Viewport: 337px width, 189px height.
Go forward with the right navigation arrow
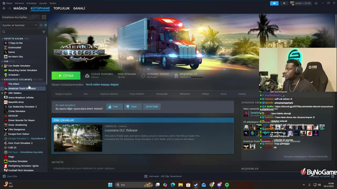[x=9, y=8]
